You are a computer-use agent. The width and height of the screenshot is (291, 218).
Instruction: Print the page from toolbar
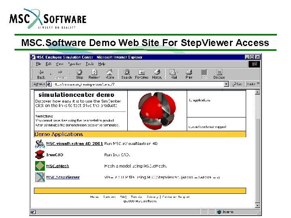[x=189, y=74]
